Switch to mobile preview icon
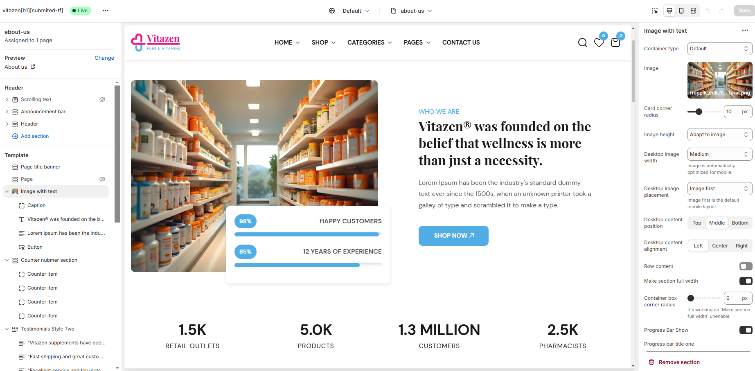The width and height of the screenshot is (755, 371). coord(681,11)
